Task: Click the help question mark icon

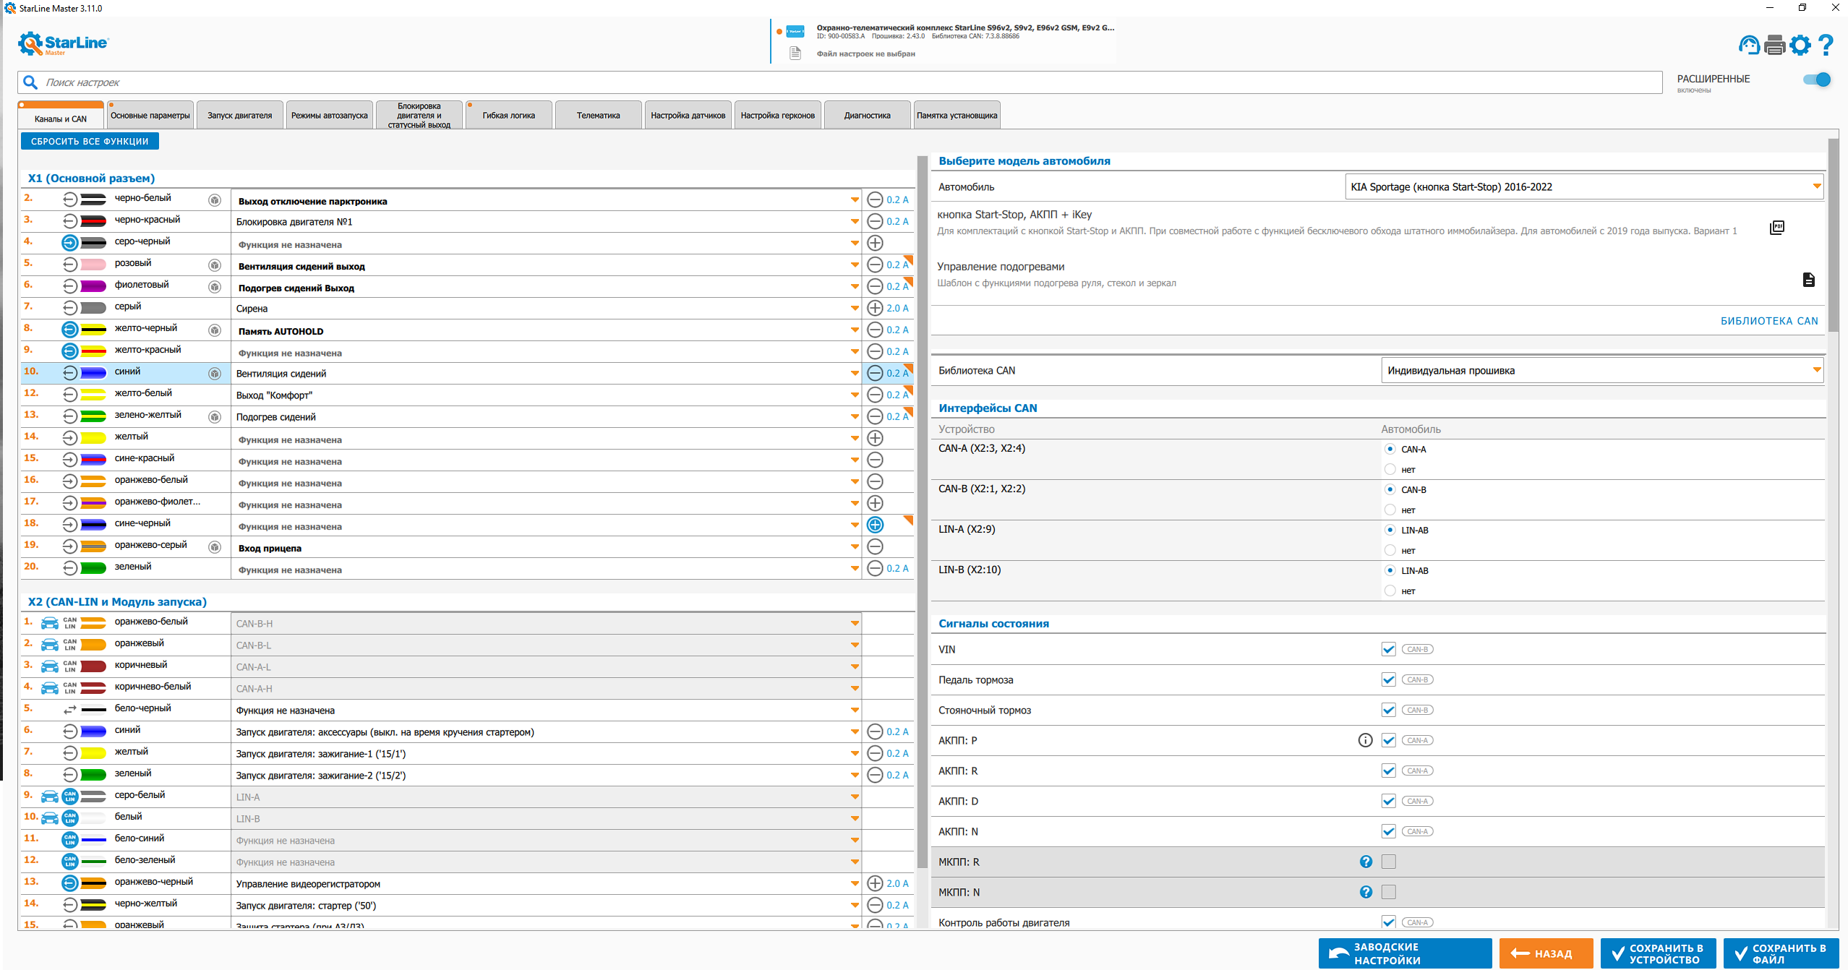Action: pos(1826,46)
